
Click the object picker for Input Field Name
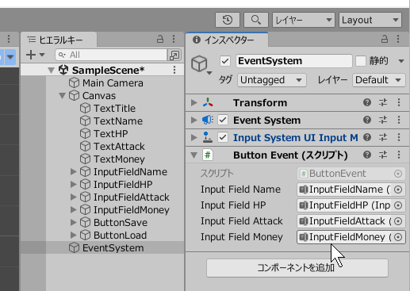(x=398, y=190)
